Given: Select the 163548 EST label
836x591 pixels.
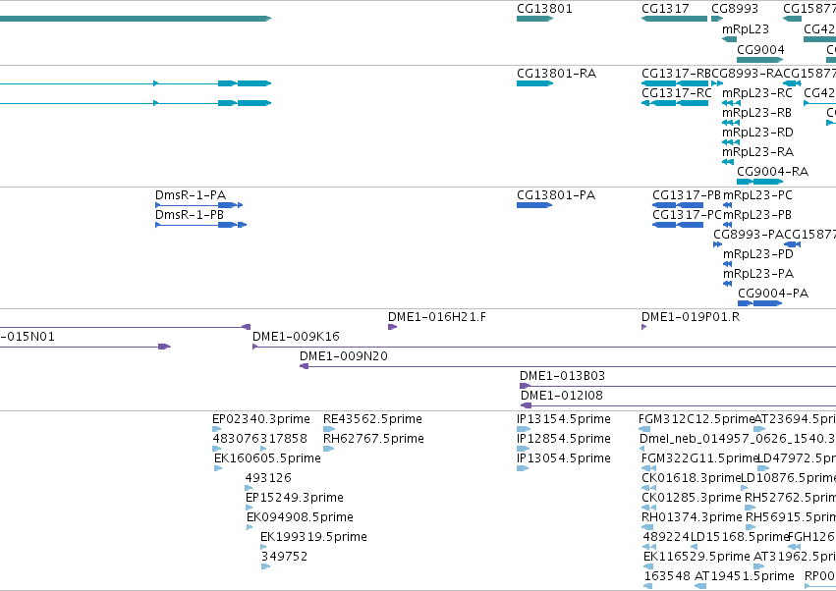Looking at the screenshot, I should click(x=667, y=576).
